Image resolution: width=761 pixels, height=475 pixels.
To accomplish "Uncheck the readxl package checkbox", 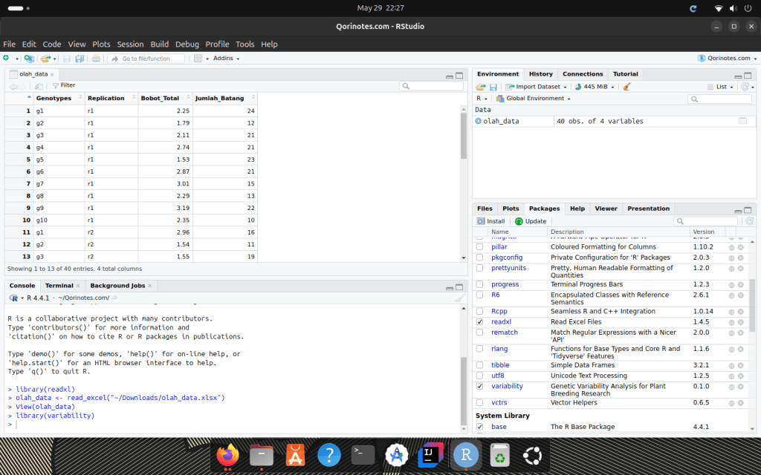I will tap(479, 322).
